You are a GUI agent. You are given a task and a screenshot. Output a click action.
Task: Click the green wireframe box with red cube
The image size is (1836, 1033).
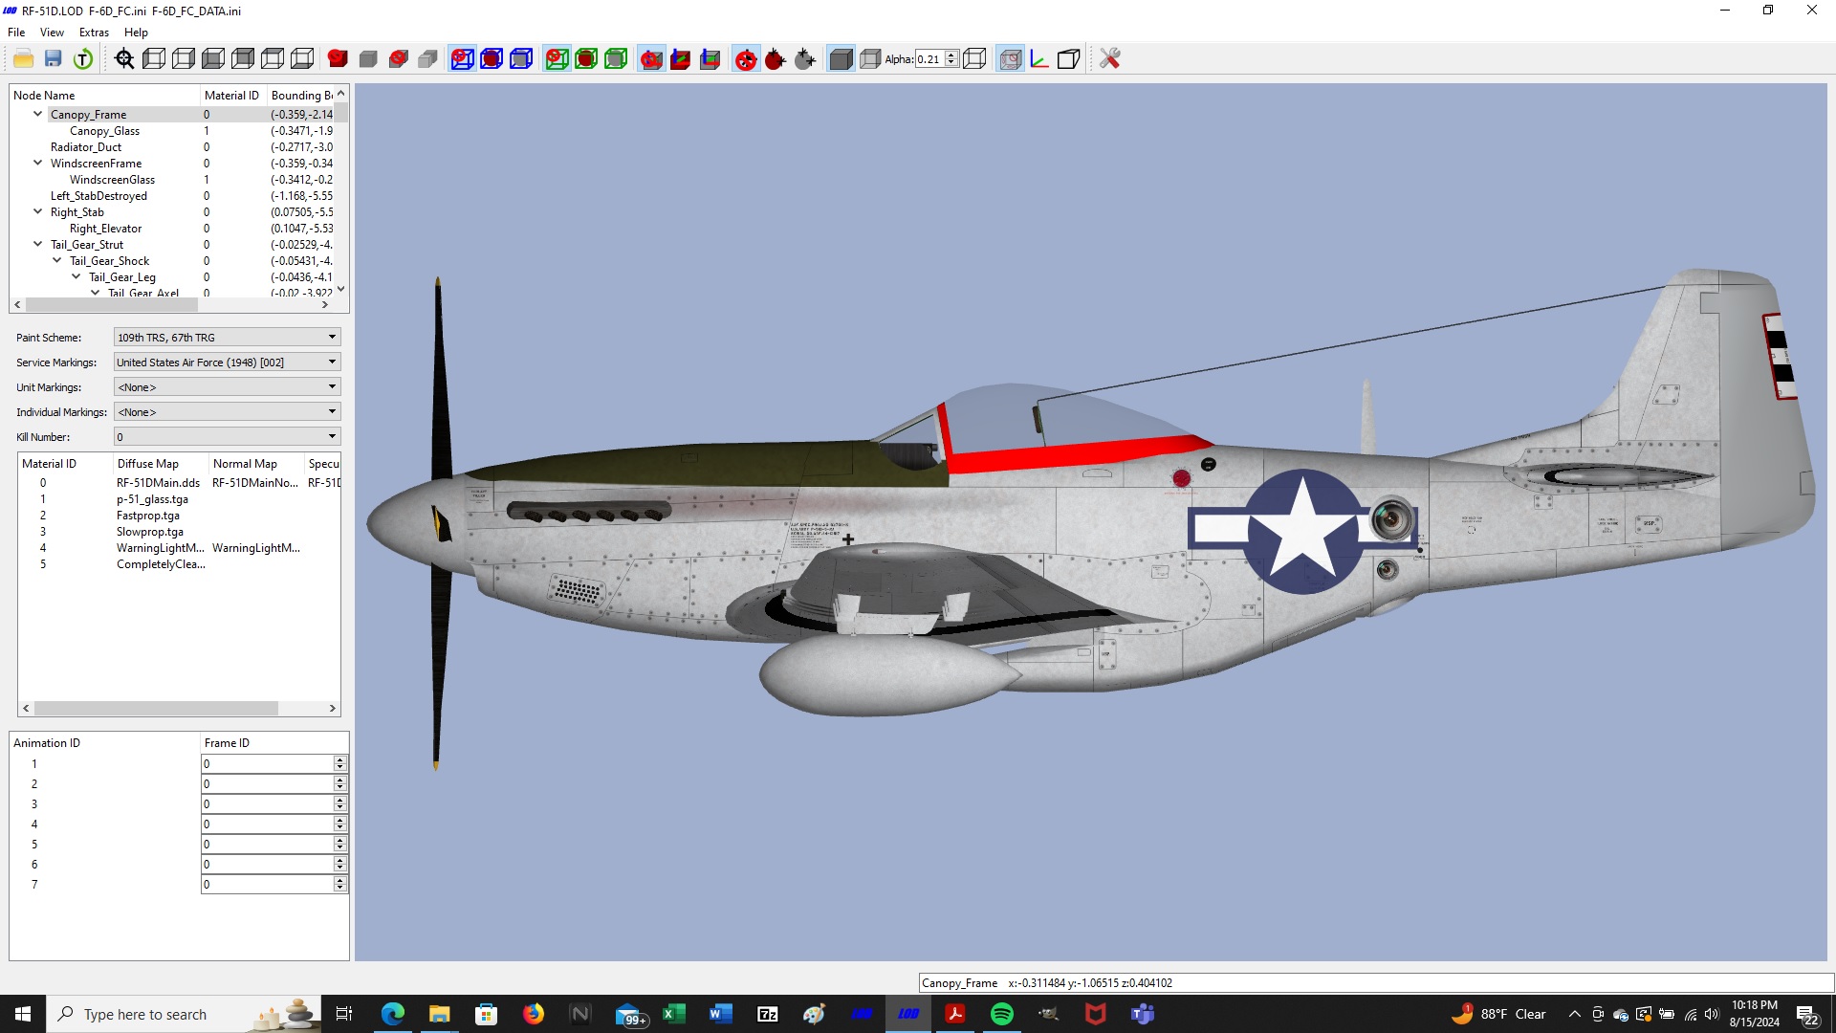tap(586, 59)
